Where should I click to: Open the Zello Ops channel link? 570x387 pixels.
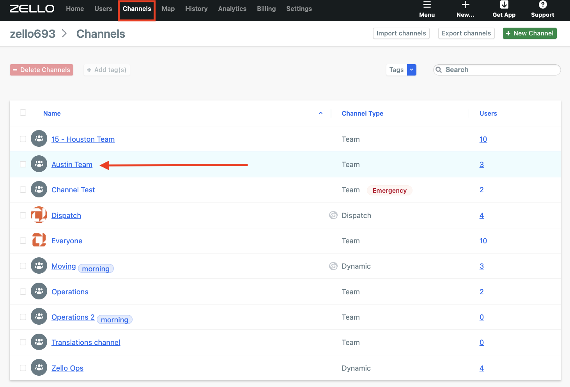point(67,368)
